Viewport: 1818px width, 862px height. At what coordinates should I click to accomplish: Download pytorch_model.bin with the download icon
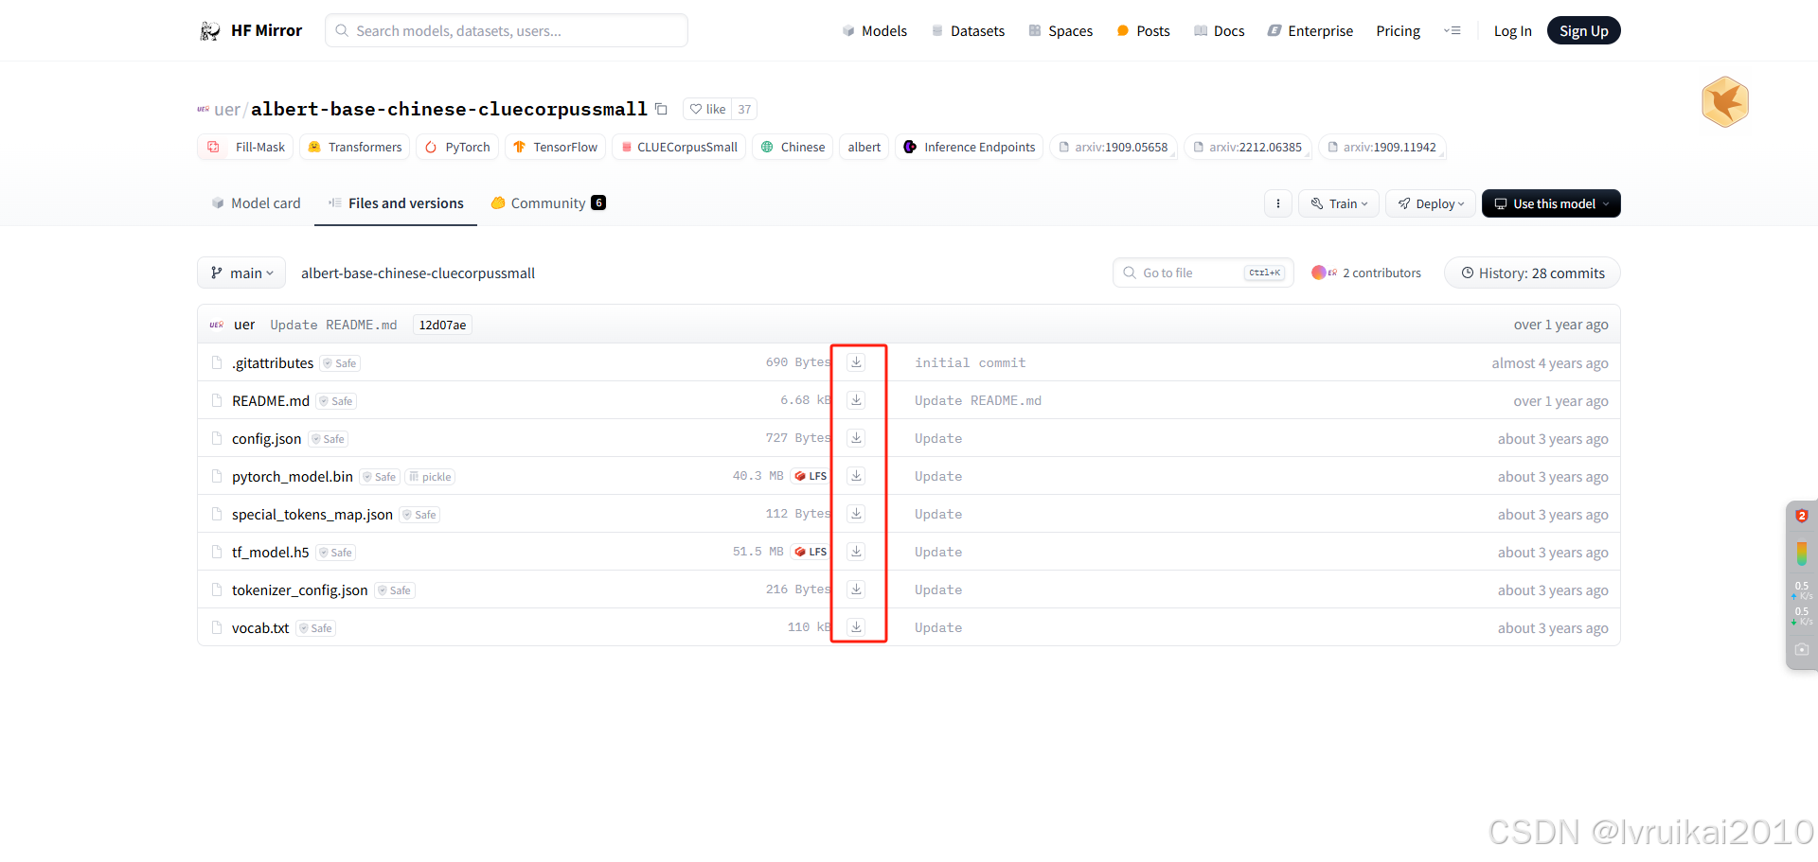856,476
